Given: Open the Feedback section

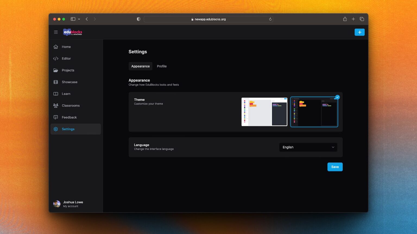Looking at the screenshot, I should pos(69,117).
